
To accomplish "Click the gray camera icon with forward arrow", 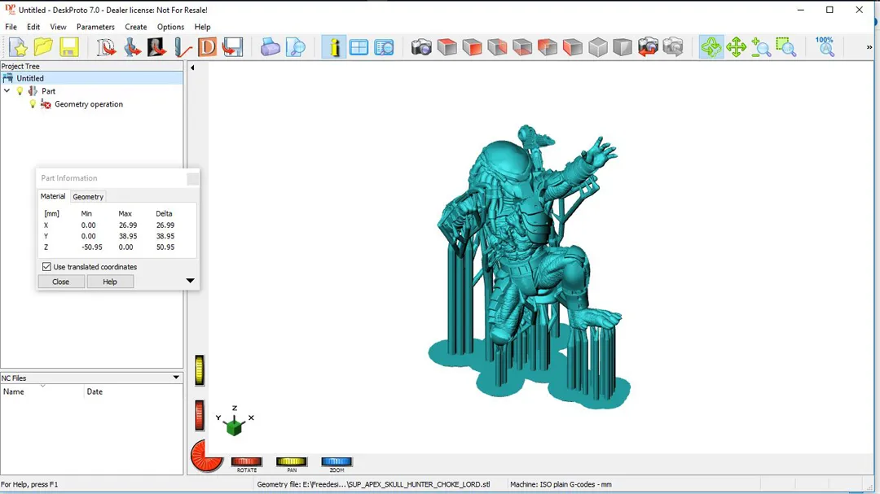I will coord(673,47).
